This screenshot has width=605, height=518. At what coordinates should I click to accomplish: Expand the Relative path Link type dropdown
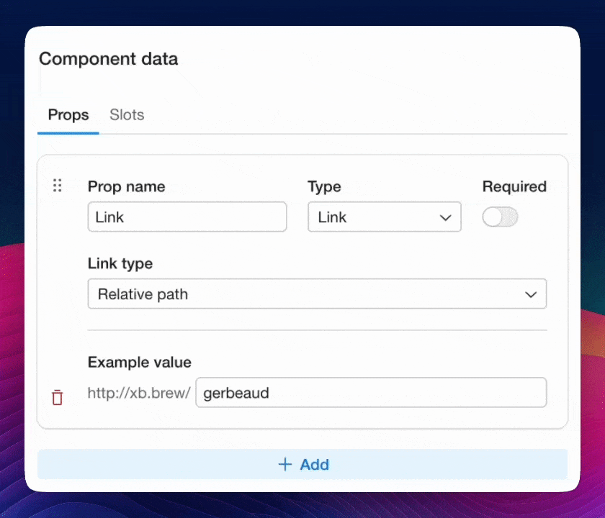click(317, 294)
